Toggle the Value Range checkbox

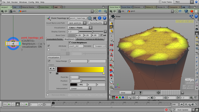(x=49, y=61)
